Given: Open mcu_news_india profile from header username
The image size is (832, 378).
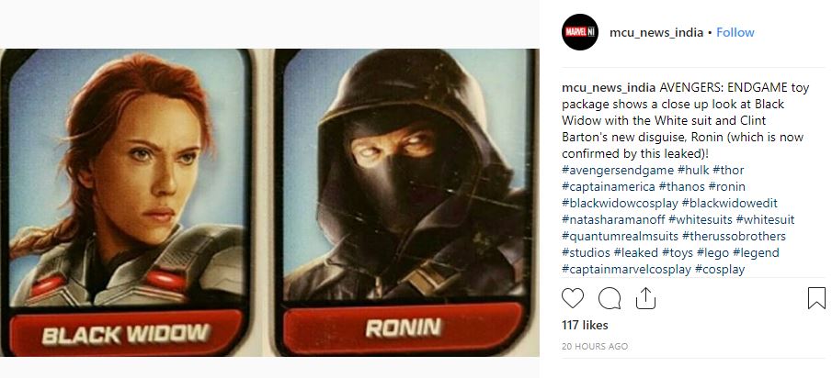Looking at the screenshot, I should (x=655, y=32).
